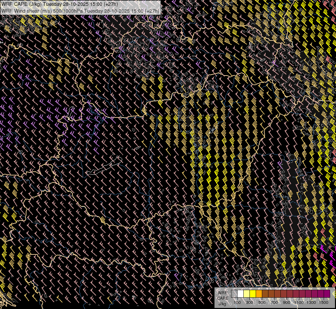Select the orange CAPE legend swatch
336x309 pixels.
coord(259,294)
